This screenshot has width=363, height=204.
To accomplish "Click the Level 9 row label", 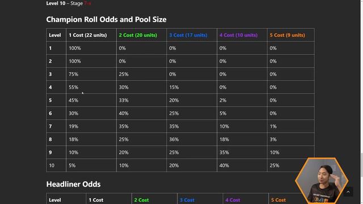I will (x=50, y=152).
